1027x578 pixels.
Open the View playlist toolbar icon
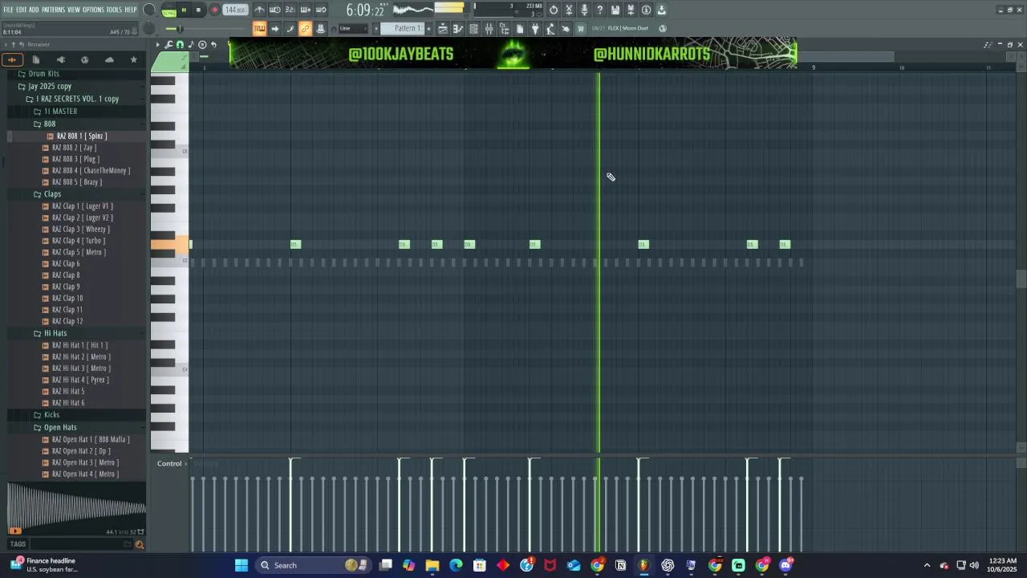(442, 28)
